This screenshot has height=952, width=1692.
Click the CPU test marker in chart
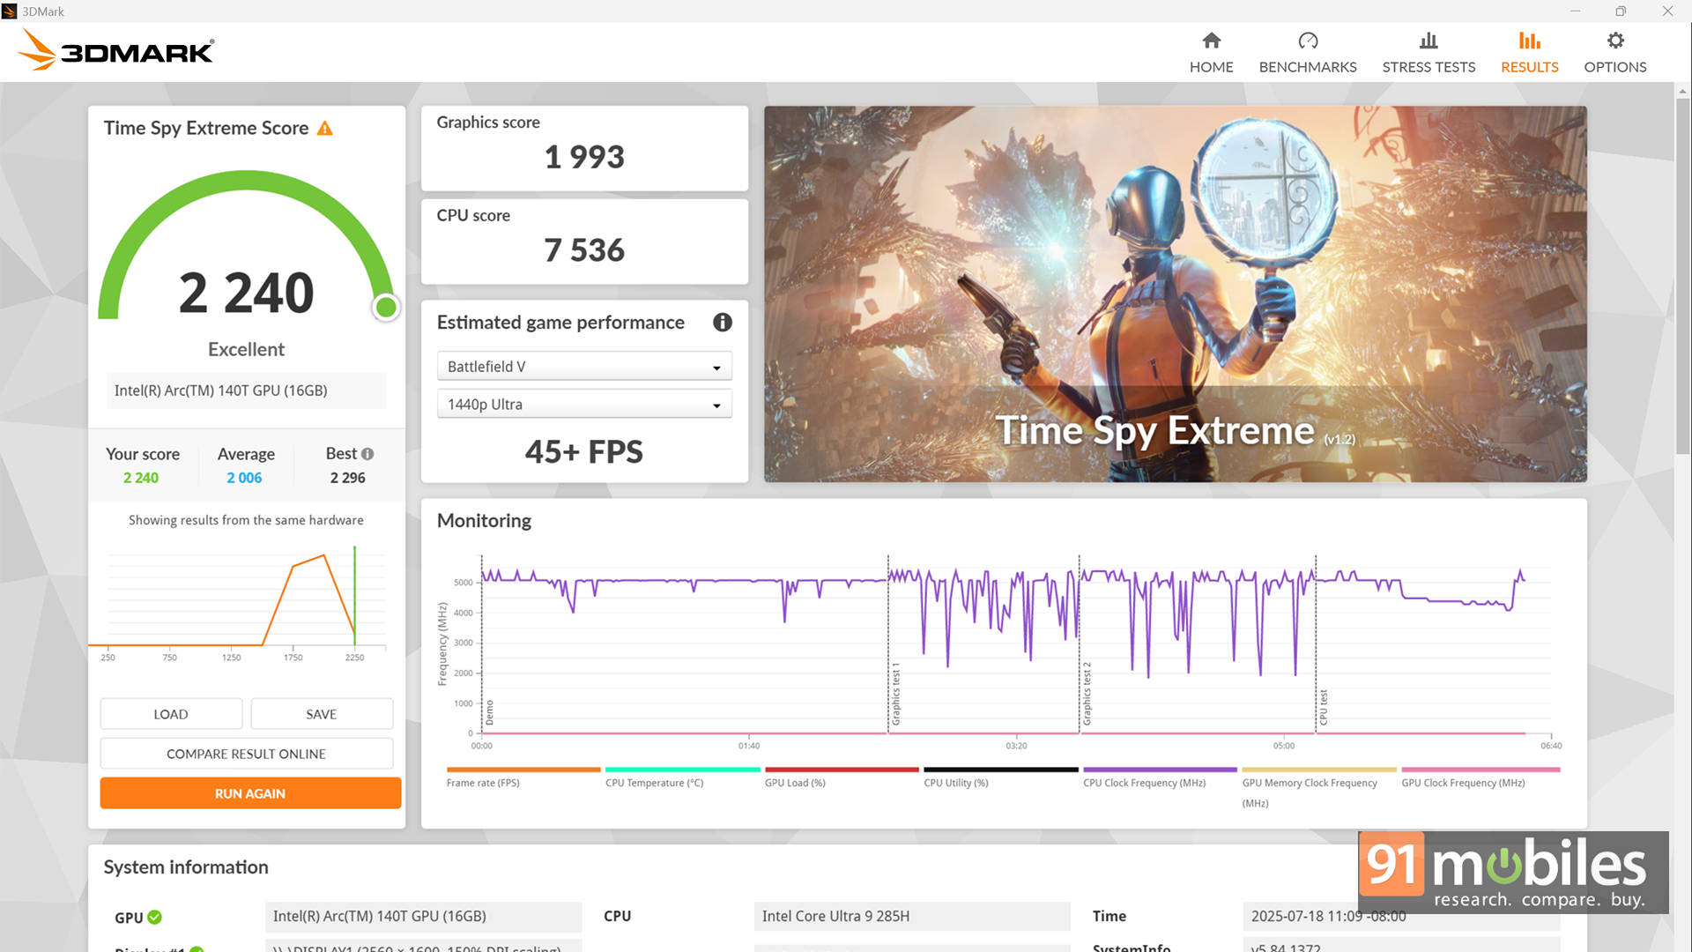(1322, 708)
